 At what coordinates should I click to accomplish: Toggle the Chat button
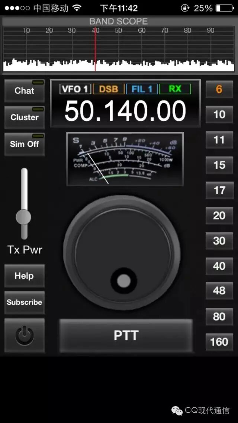tap(25, 91)
